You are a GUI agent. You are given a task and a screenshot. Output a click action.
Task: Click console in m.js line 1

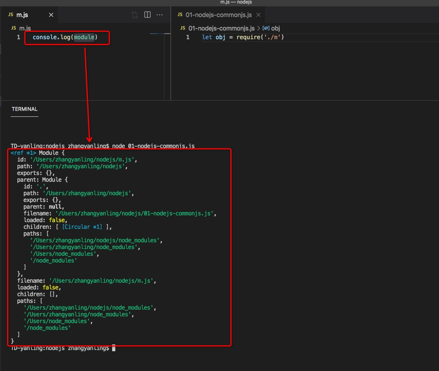(44, 37)
